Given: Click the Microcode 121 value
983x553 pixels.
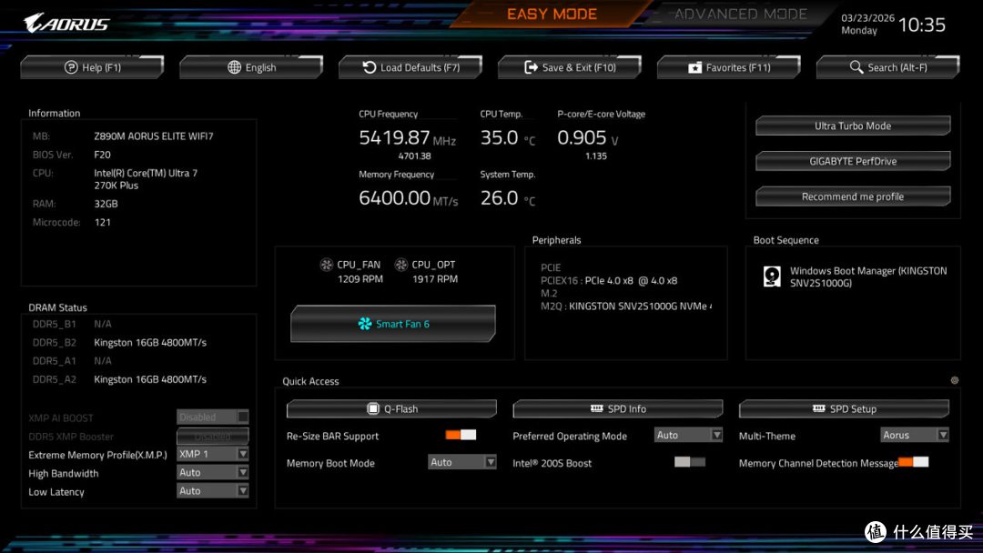Looking at the screenshot, I should (x=102, y=222).
